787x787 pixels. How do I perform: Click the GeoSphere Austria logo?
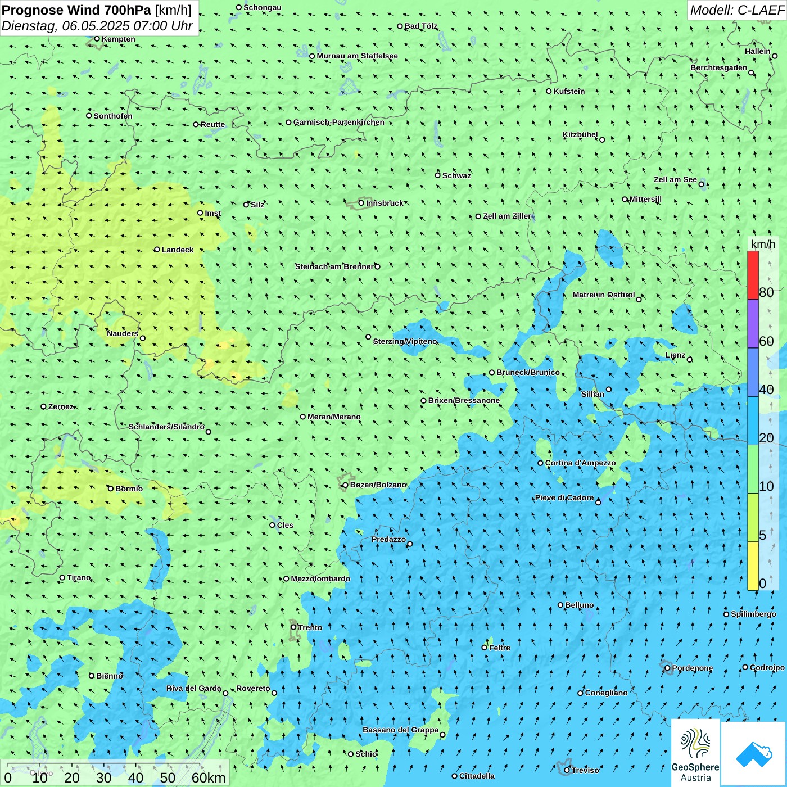tap(695, 753)
